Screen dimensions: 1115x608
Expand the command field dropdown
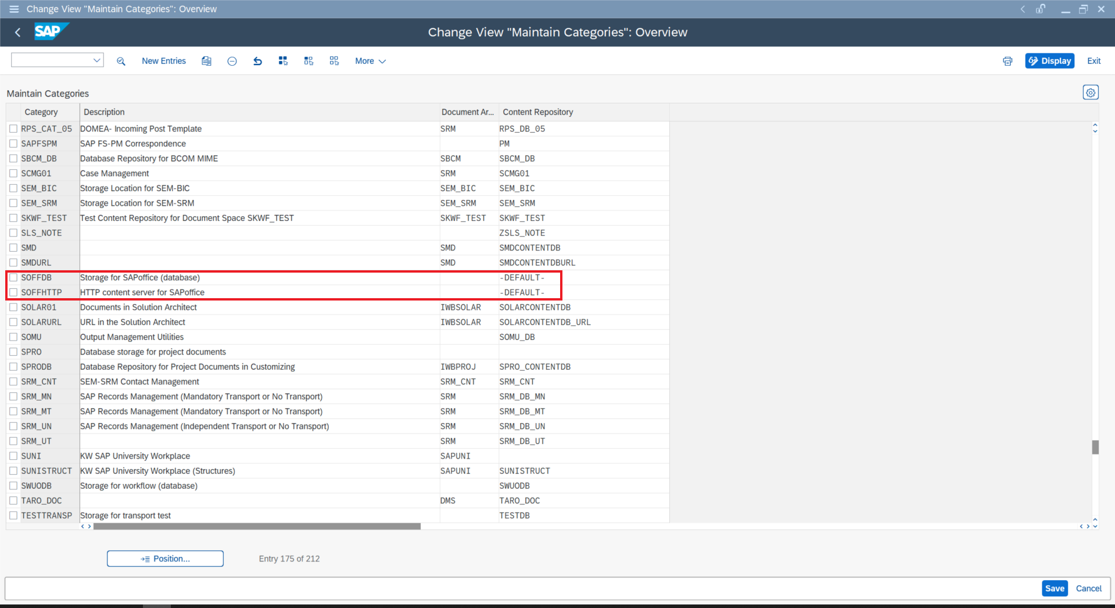(96, 59)
